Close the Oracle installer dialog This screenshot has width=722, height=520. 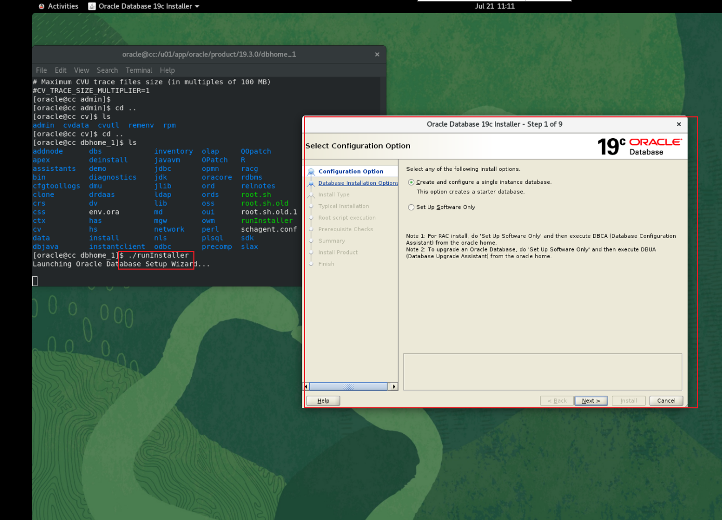678,124
